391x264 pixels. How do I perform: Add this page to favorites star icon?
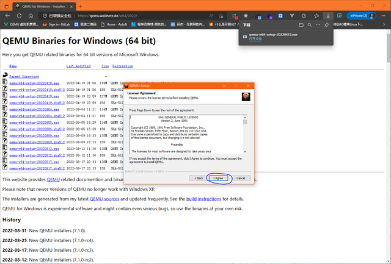221,16
